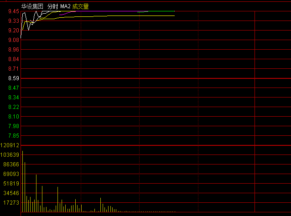291x216 pixels.
Task: Click volume axis value 51819
Action: click(11, 184)
